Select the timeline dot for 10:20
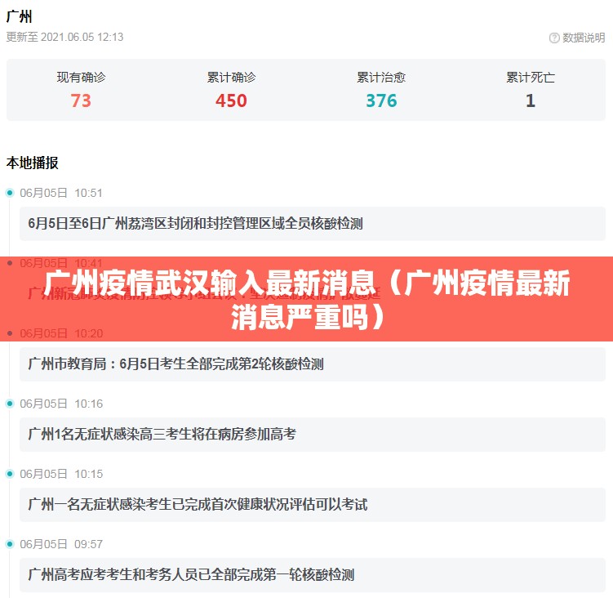The image size is (613, 598). [x=10, y=333]
